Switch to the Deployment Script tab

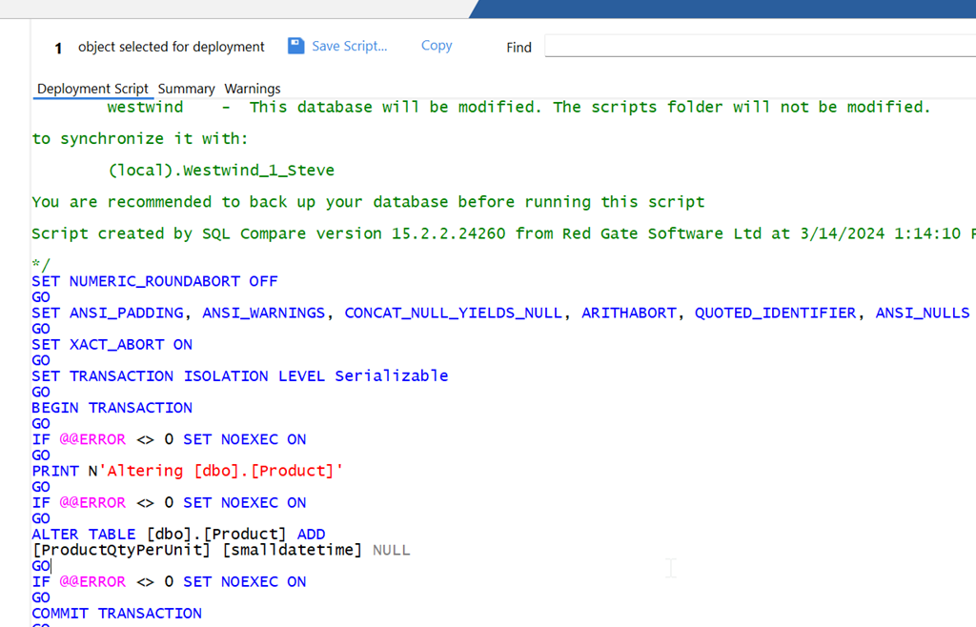(92, 89)
